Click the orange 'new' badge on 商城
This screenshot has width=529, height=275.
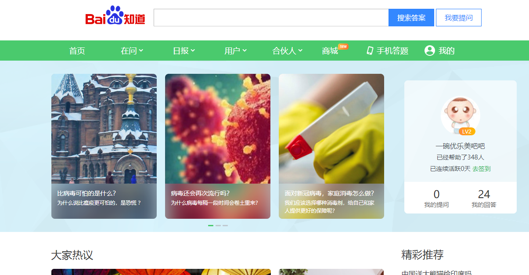343,45
